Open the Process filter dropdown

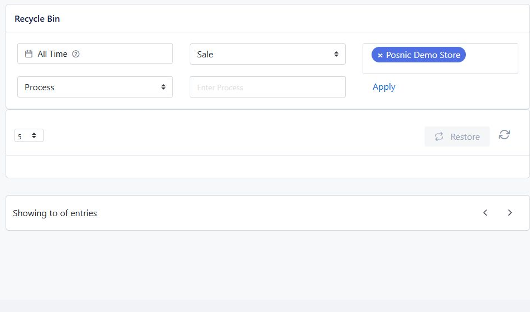95,87
